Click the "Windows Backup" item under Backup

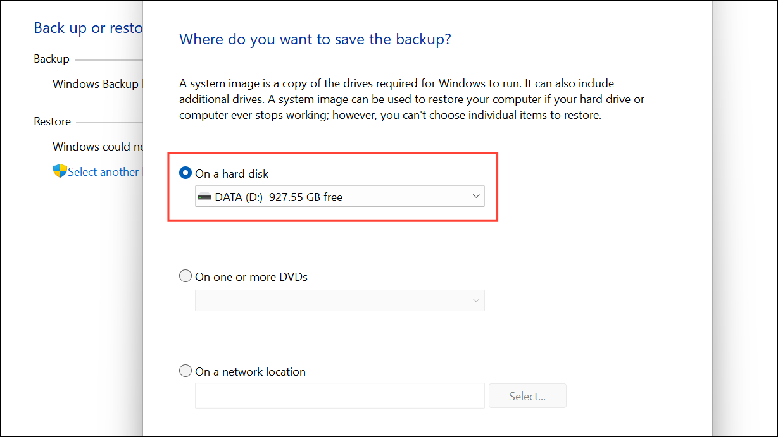[x=95, y=83]
